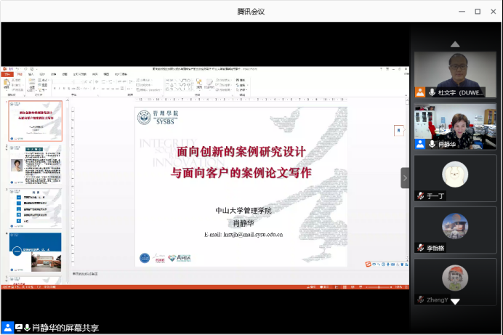Open the red File tab in PowerPoint
The height and width of the screenshot is (335, 503).
click(x=7, y=74)
